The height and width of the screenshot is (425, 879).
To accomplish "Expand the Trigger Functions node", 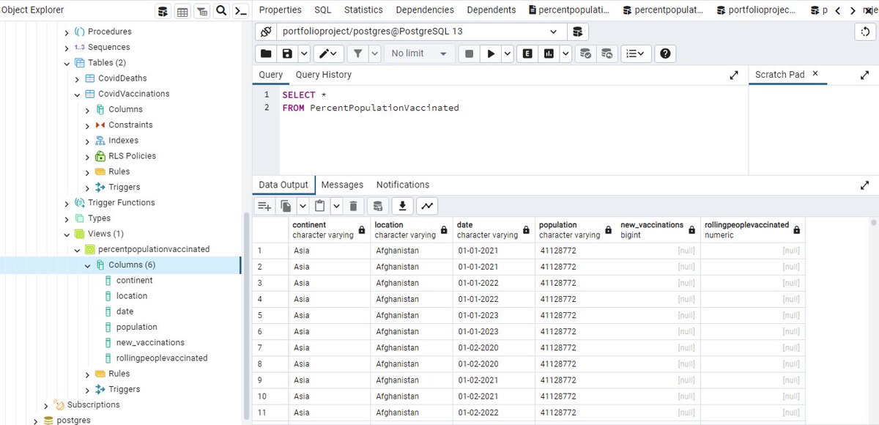I will click(x=67, y=203).
